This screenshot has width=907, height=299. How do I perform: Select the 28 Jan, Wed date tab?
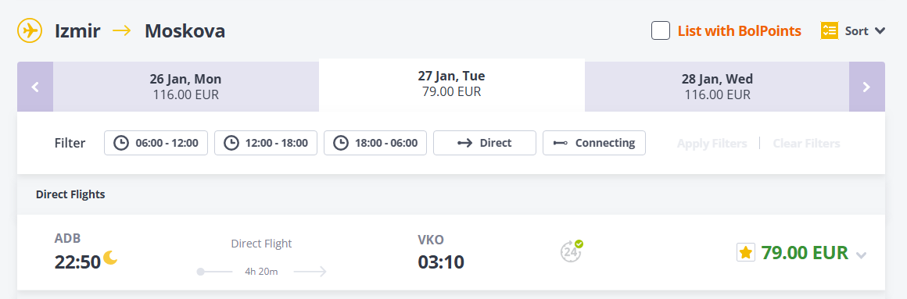tap(717, 87)
